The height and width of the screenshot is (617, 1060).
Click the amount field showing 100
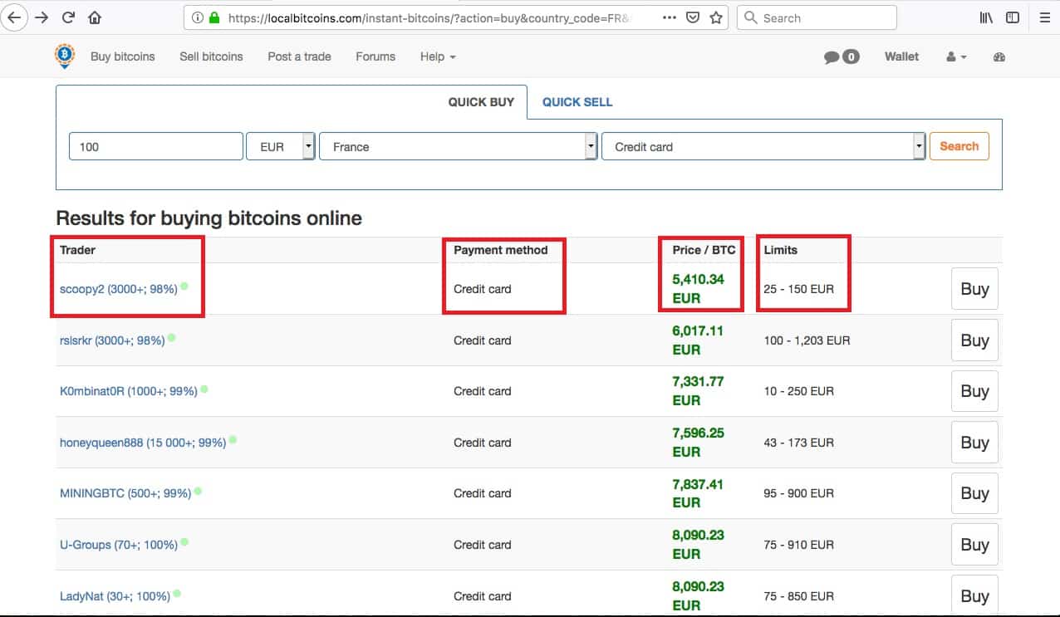click(x=156, y=146)
